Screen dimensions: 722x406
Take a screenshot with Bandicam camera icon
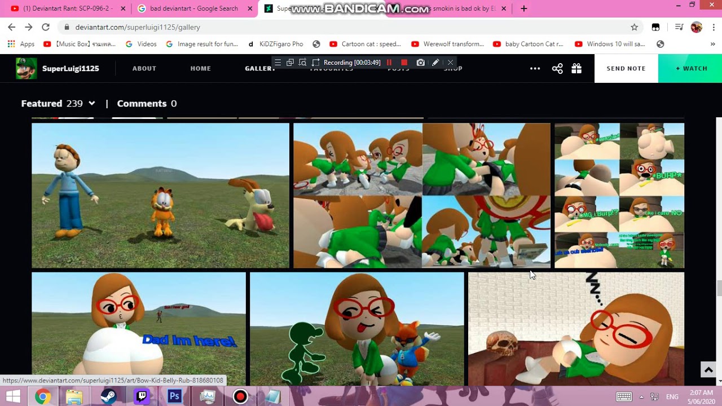(x=420, y=63)
